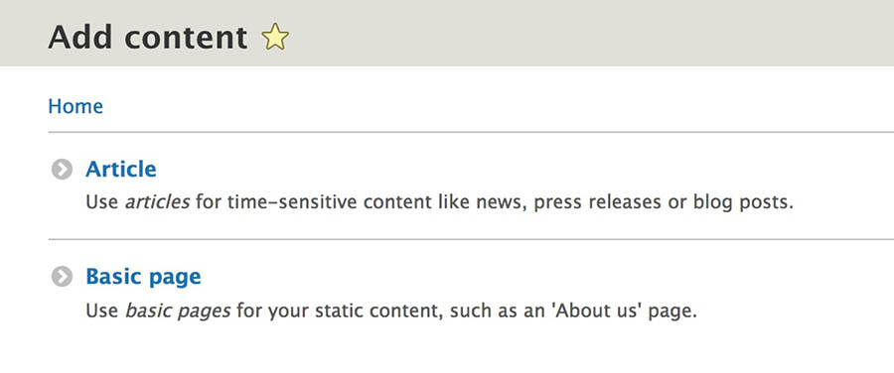The width and height of the screenshot is (894, 373).
Task: Go to the Home breadcrumb link
Action: coord(75,106)
